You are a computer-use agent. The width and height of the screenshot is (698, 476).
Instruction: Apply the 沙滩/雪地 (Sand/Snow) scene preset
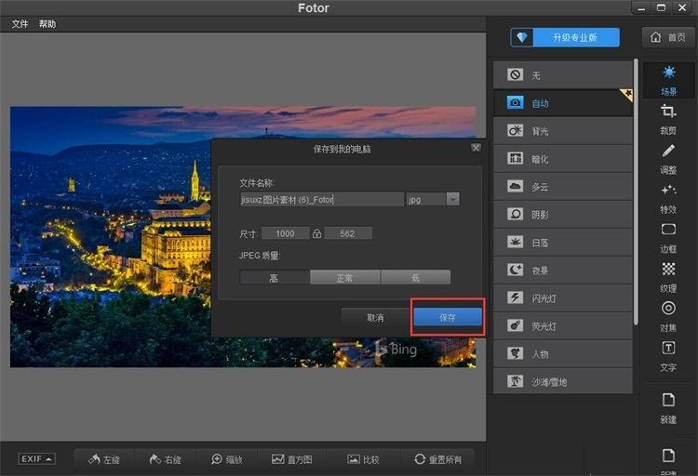pyautogui.click(x=563, y=381)
